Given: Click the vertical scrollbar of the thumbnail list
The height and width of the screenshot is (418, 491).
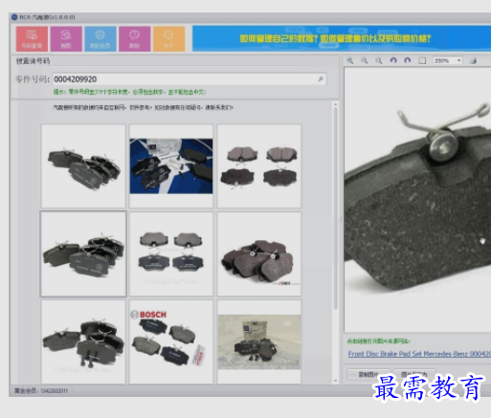Looking at the screenshot, I should click(335, 209).
